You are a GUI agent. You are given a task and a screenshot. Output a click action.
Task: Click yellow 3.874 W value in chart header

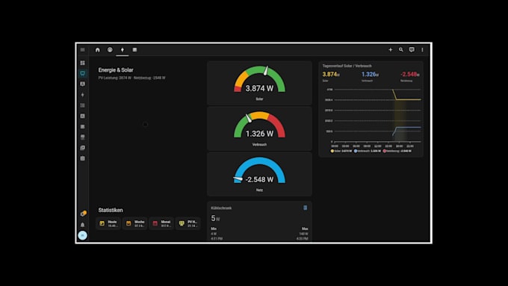pos(331,75)
